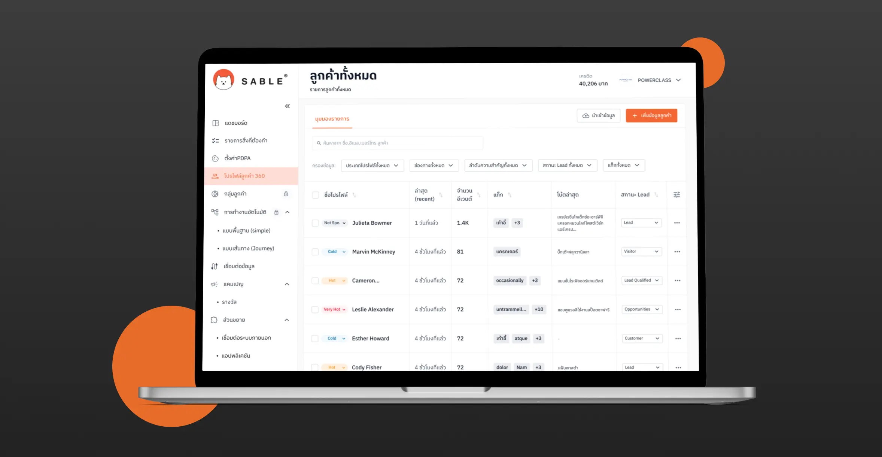Screen dimensions: 882x457
Task: Select the มุมมองรายการ tab
Action: point(331,118)
